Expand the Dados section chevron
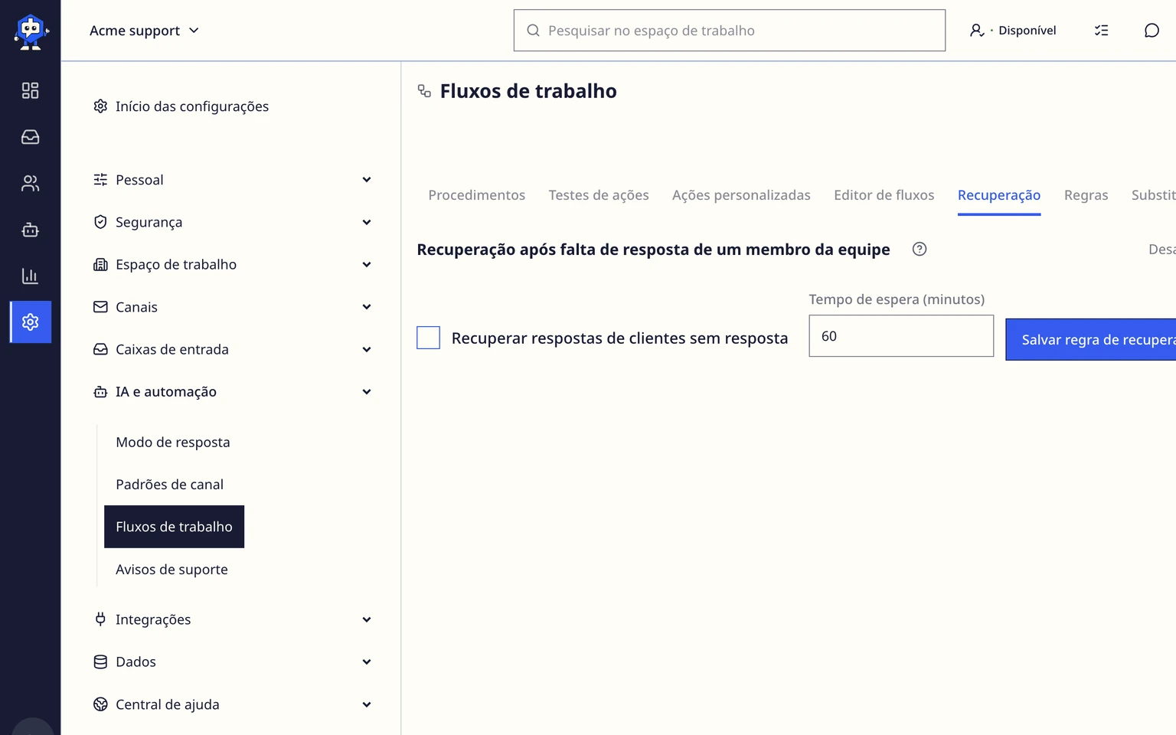The image size is (1176, 735). (x=367, y=661)
